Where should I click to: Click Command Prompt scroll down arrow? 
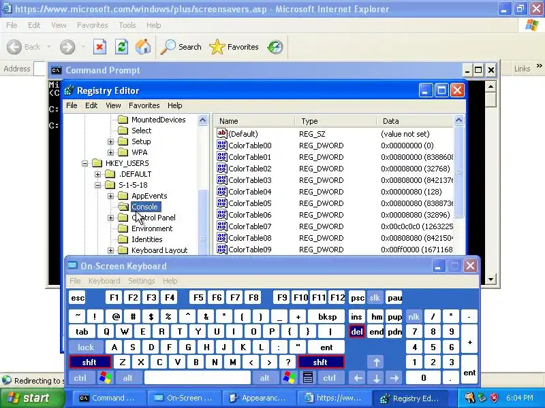coord(490,279)
